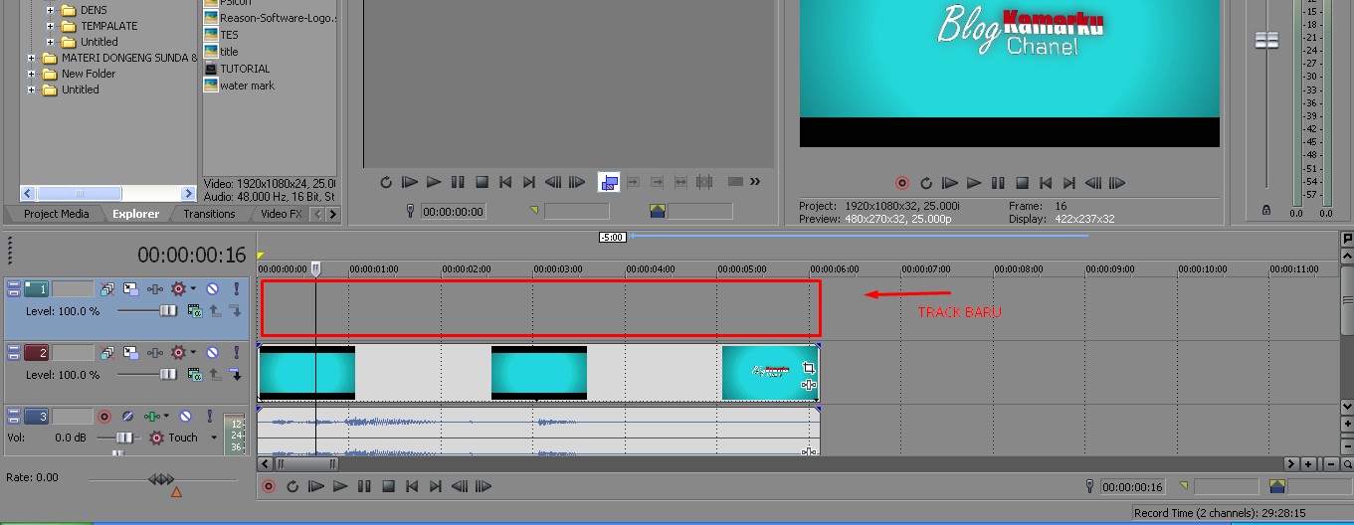Open event pan/crop on last clip
Image resolution: width=1354 pixels, height=525 pixels.
[x=808, y=368]
